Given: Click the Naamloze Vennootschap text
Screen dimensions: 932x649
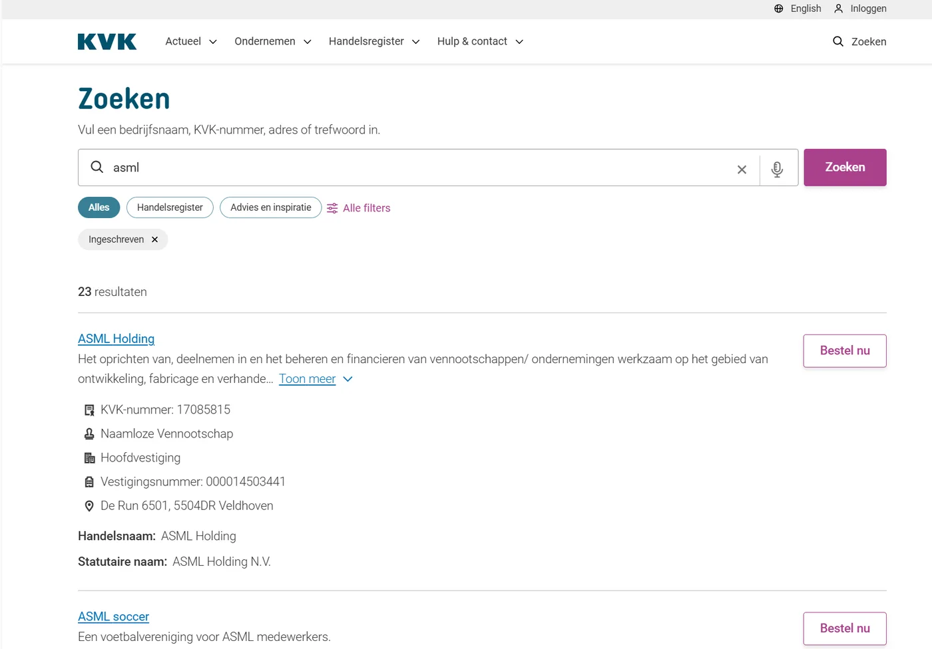Looking at the screenshot, I should (x=167, y=434).
